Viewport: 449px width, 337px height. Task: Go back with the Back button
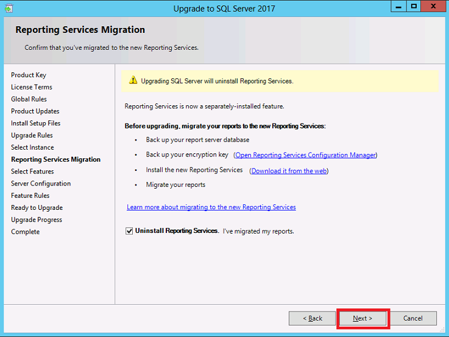[x=312, y=318]
